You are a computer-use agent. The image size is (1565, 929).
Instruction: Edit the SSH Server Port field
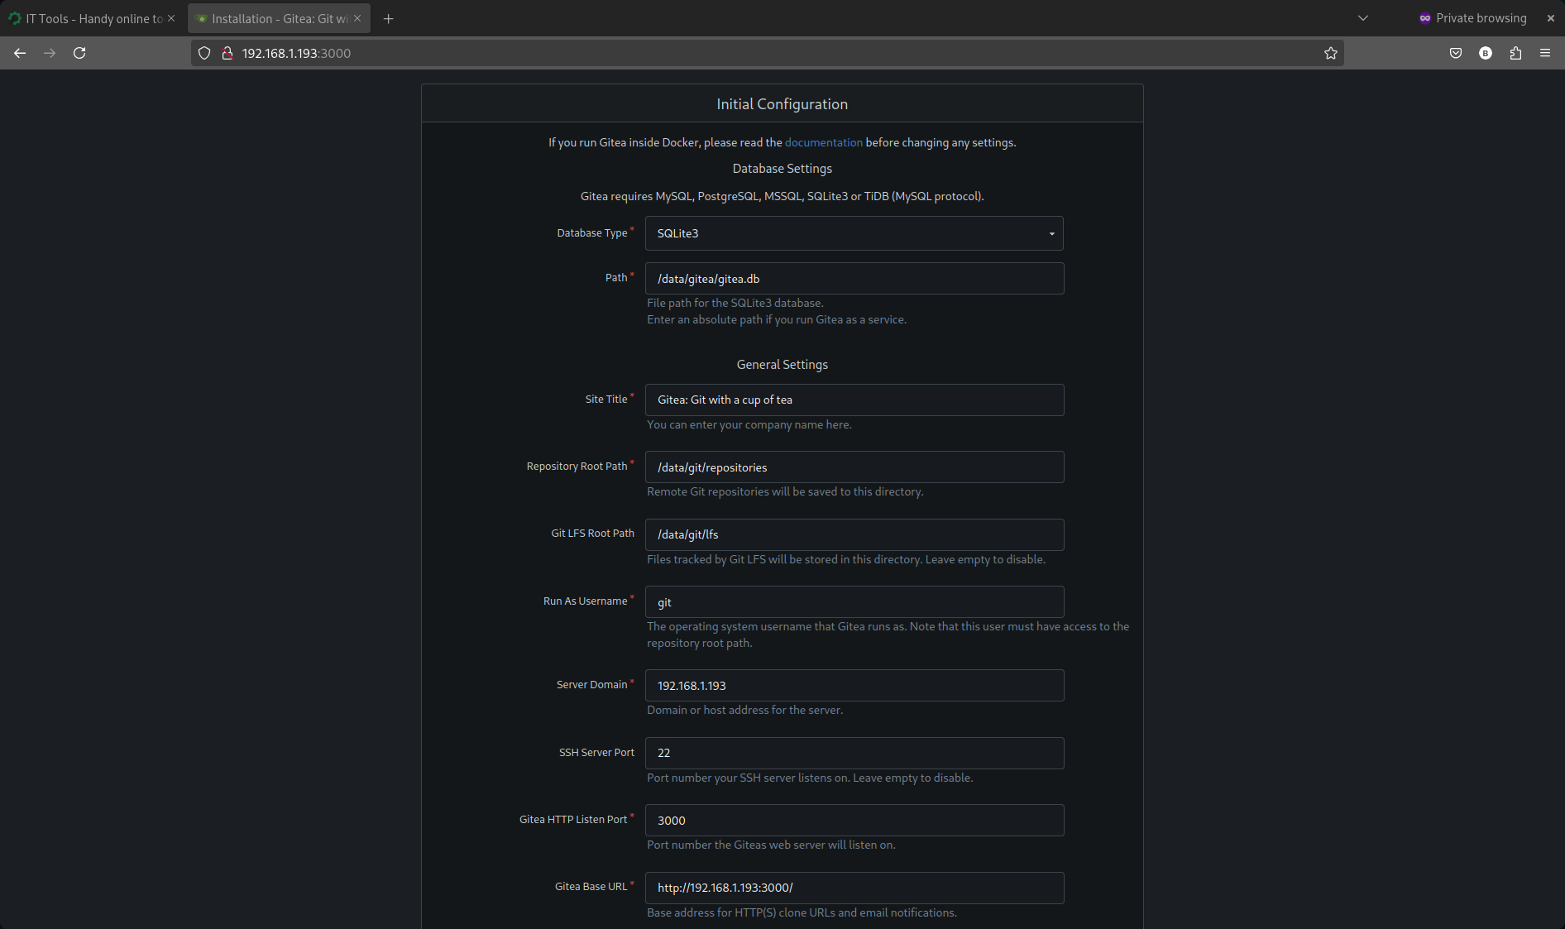[x=854, y=753]
